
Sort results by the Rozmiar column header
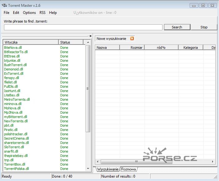coord(132,48)
